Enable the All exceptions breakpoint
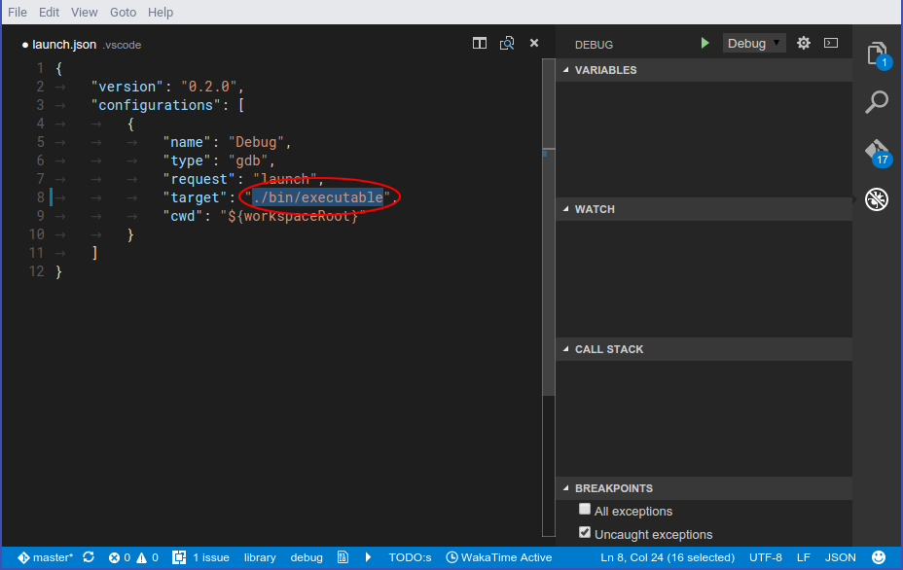903x570 pixels. point(584,509)
